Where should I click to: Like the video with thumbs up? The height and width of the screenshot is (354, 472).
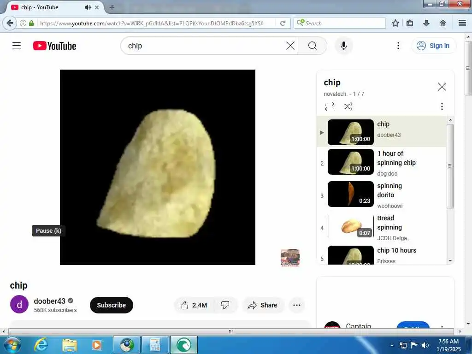point(194,305)
